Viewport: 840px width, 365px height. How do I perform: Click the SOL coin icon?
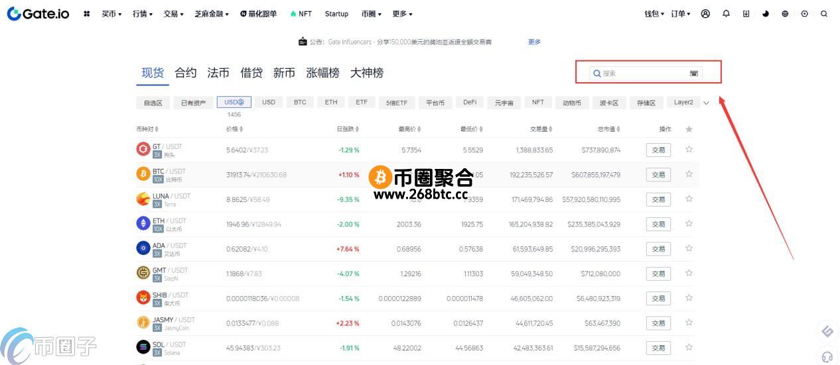[x=143, y=346]
